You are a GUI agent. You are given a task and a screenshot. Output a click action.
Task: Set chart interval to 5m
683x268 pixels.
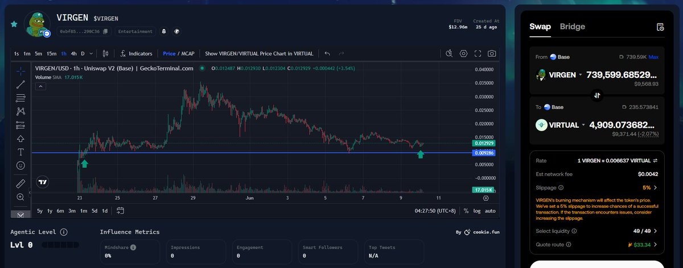pyautogui.click(x=38, y=53)
